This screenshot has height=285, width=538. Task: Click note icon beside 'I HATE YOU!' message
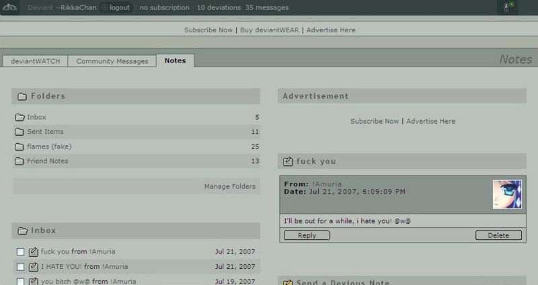pyautogui.click(x=34, y=267)
